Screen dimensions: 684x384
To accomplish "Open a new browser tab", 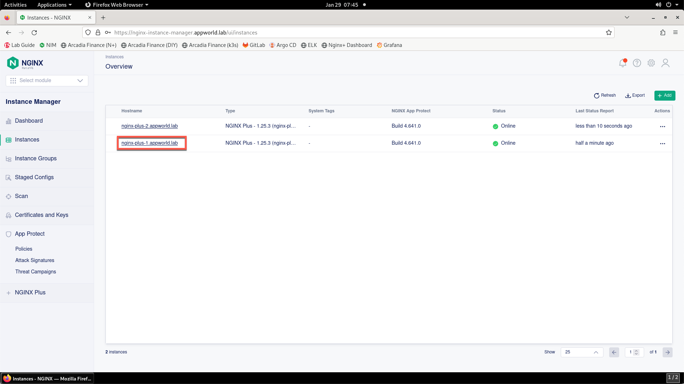I will [x=103, y=17].
